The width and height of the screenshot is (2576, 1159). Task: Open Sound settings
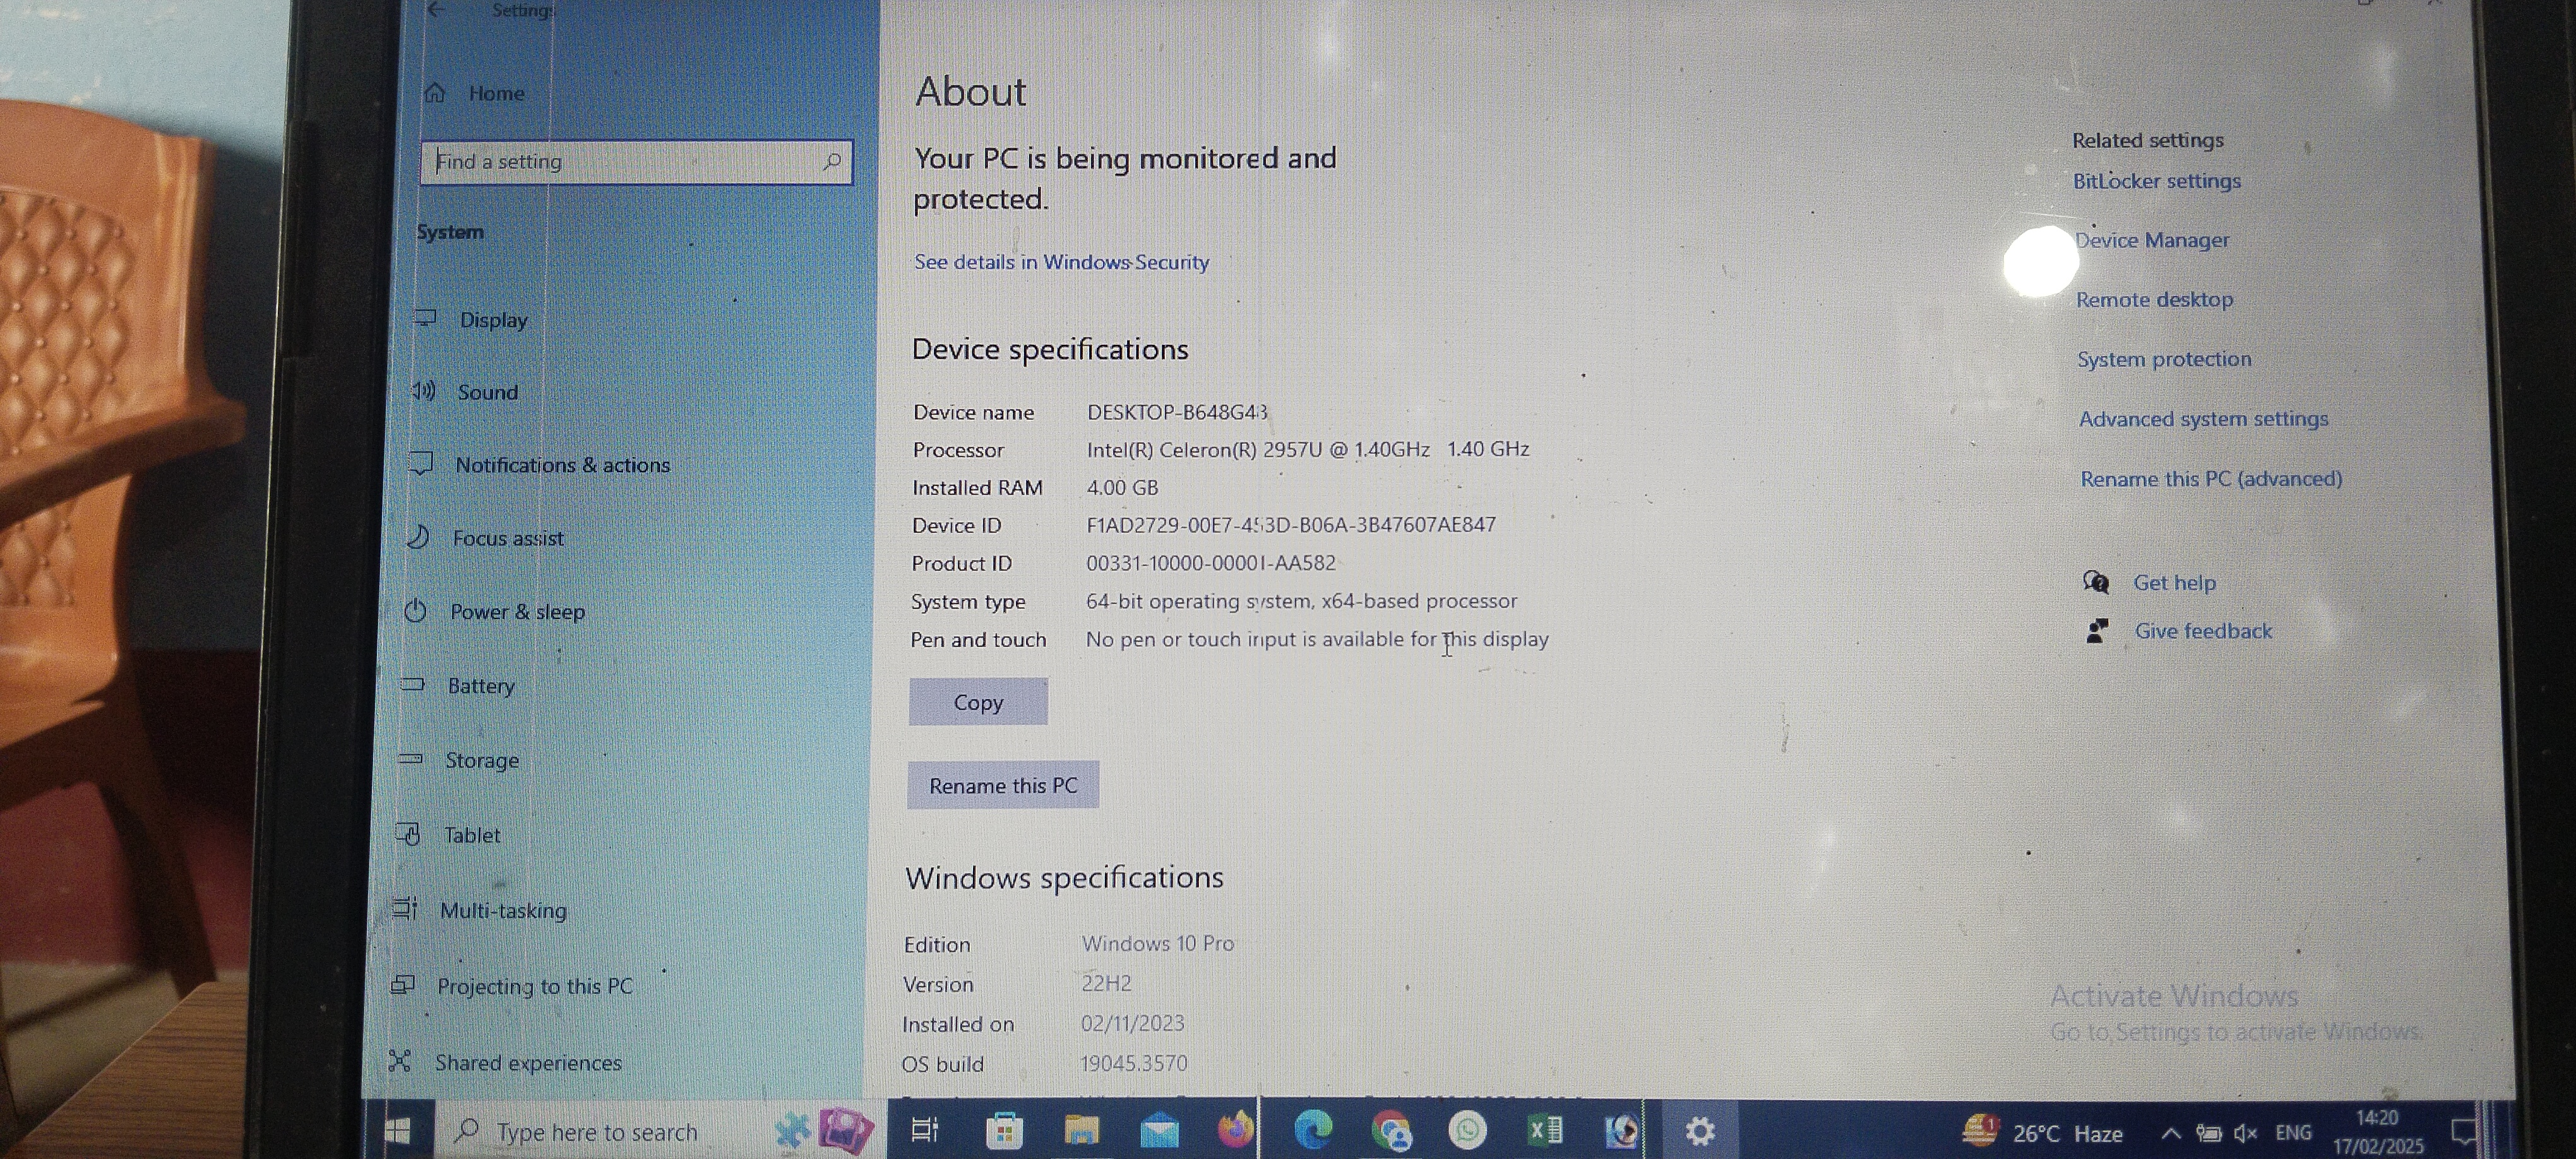[466, 392]
